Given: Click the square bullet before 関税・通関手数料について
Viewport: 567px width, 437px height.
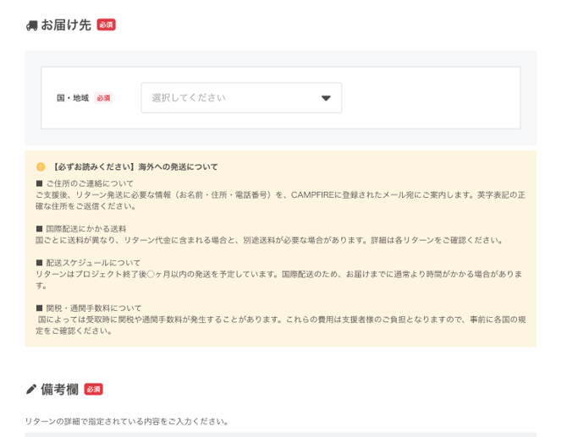Looking at the screenshot, I should pos(39,308).
